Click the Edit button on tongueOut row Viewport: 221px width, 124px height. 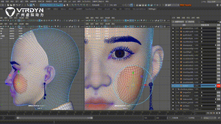click(219, 92)
